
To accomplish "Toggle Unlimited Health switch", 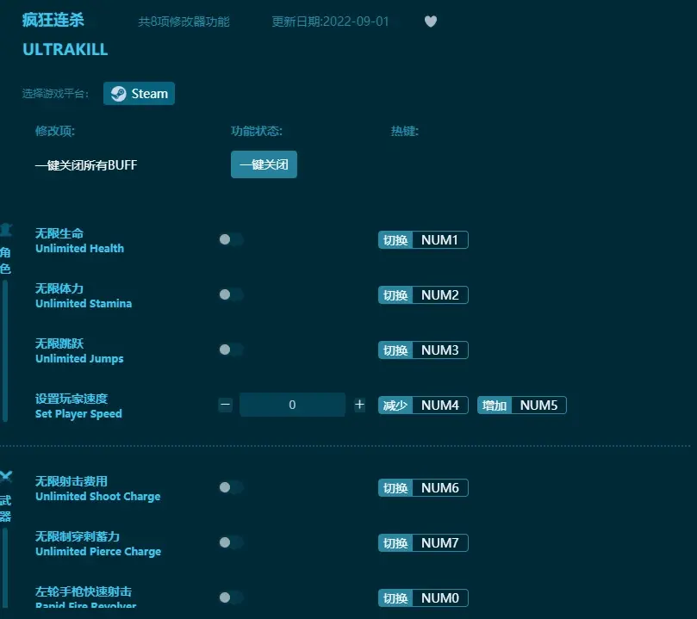I will click(230, 240).
